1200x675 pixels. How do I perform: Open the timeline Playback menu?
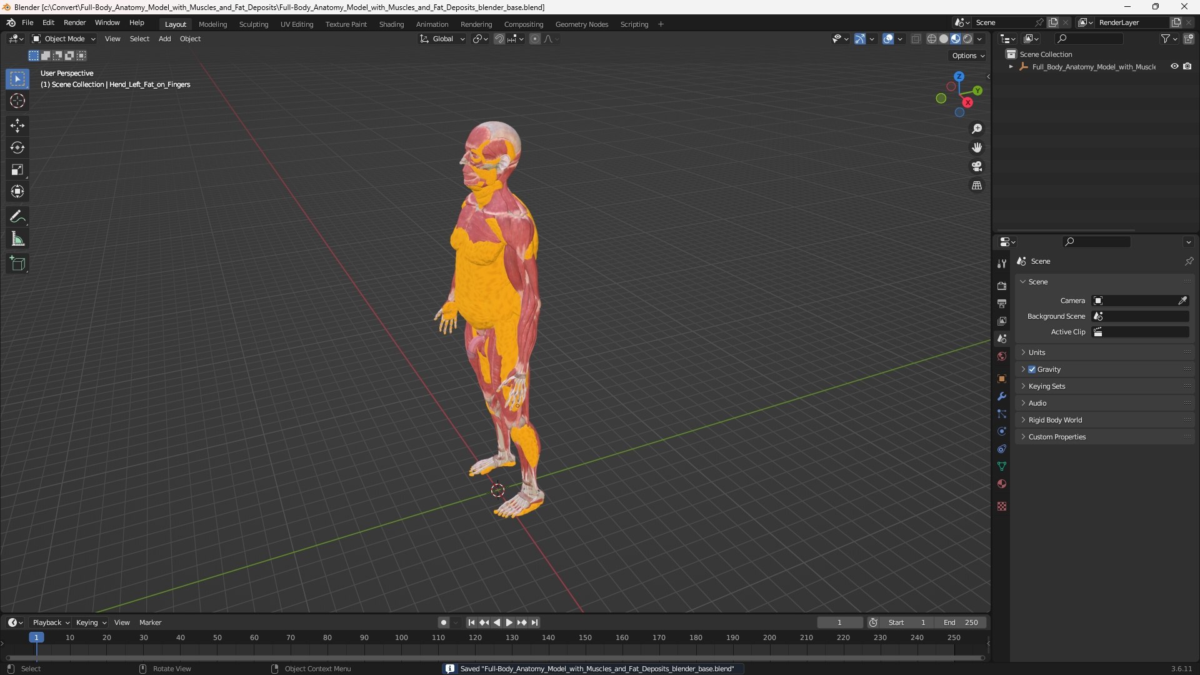point(51,622)
